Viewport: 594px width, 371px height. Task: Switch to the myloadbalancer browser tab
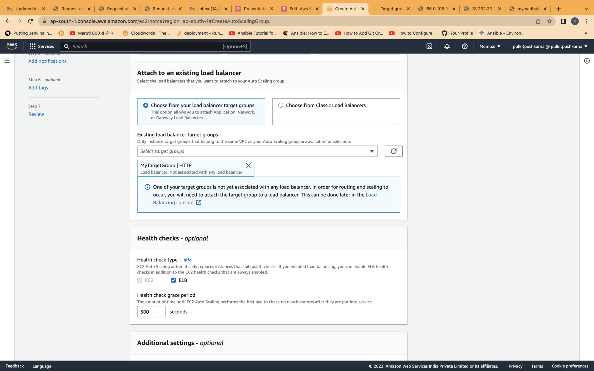(527, 9)
